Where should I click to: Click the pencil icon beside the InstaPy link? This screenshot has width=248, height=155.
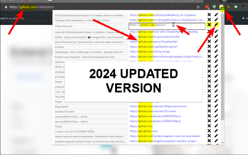(216, 36)
